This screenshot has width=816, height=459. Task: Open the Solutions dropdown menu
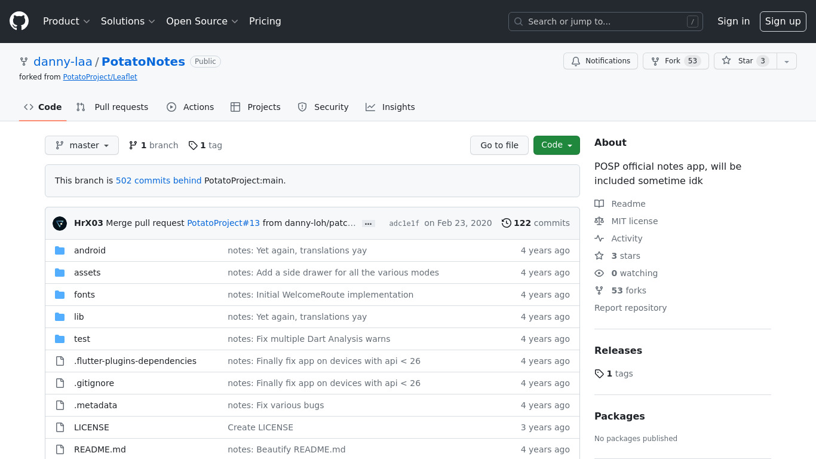[x=128, y=22]
